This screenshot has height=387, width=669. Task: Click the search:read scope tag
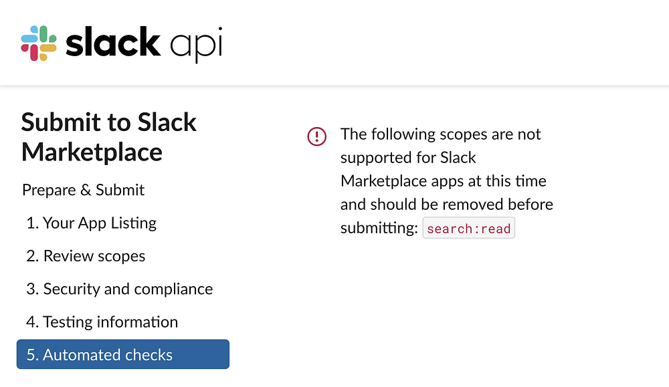(x=468, y=228)
